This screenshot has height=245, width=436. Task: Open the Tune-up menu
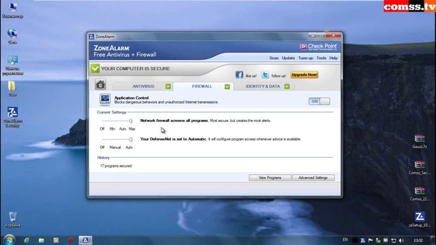[x=305, y=58]
